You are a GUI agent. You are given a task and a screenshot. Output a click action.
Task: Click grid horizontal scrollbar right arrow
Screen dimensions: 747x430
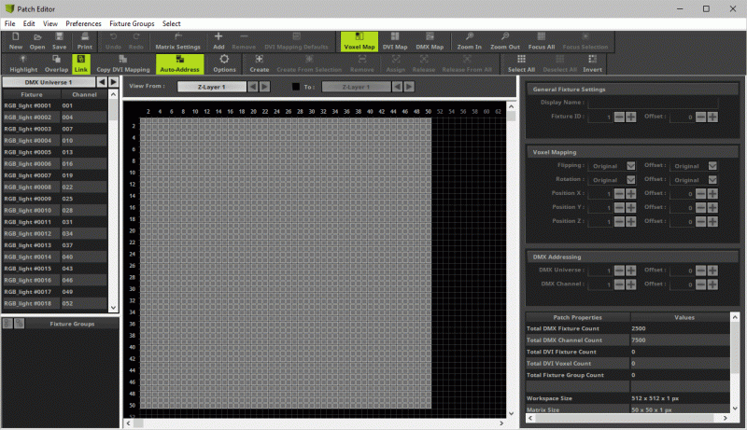[x=501, y=423]
